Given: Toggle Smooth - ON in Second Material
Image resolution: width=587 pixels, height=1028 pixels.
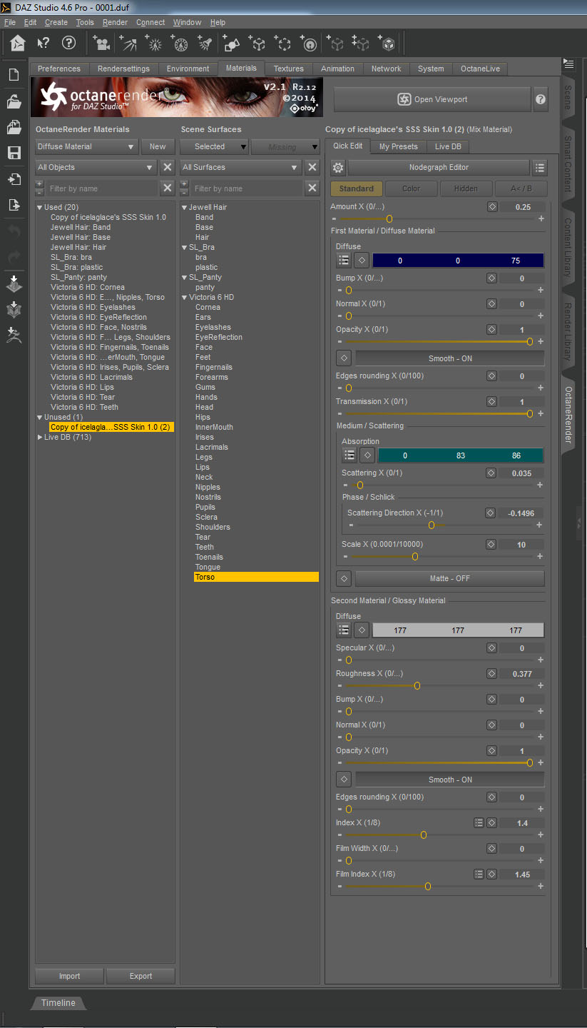Looking at the screenshot, I should pos(450,780).
